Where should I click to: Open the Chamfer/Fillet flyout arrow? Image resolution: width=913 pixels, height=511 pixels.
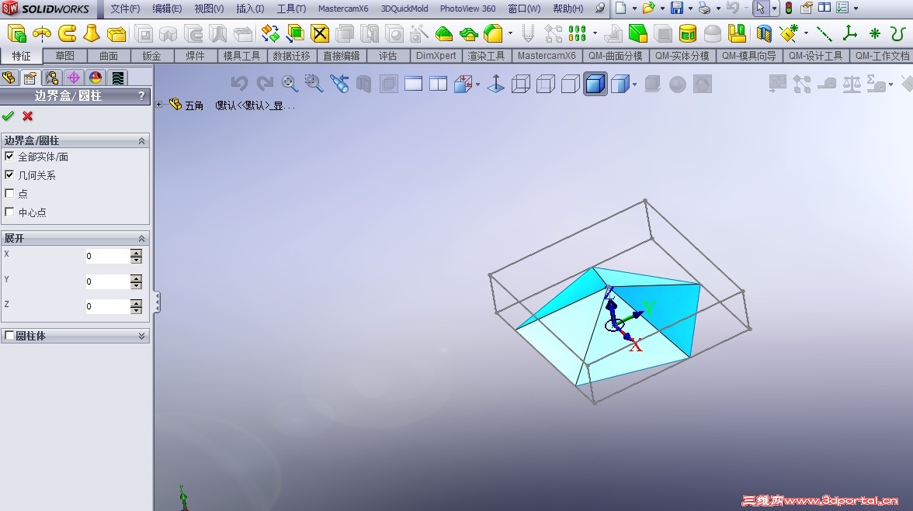(x=511, y=33)
